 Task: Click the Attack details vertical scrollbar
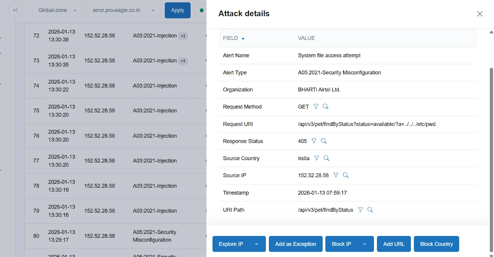tap(491, 154)
